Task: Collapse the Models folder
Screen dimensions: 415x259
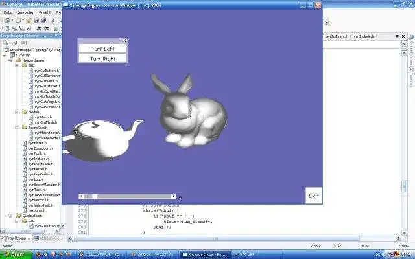Action: coord(17,112)
